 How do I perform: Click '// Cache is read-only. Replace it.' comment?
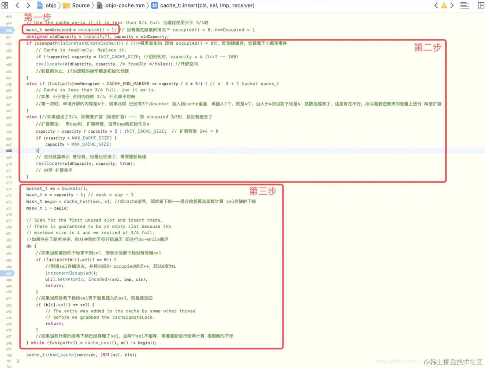[81, 50]
